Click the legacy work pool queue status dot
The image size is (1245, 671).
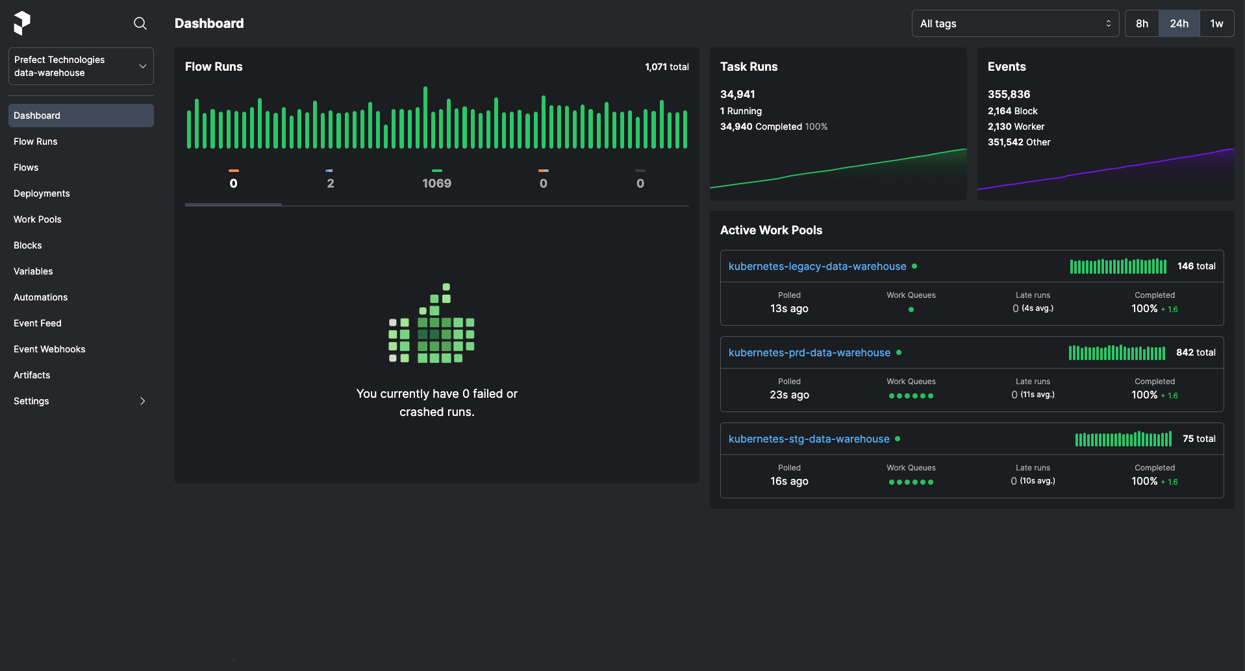(911, 310)
